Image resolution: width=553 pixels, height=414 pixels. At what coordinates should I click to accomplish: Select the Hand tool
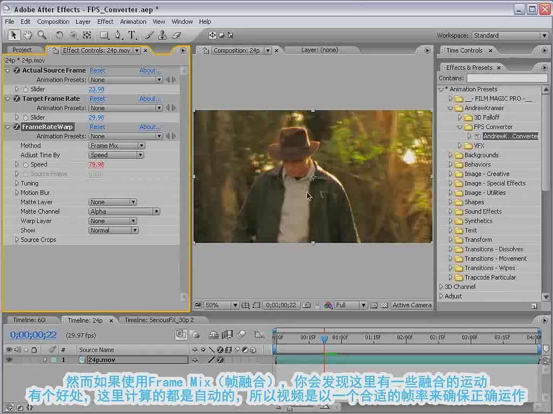(x=28, y=35)
